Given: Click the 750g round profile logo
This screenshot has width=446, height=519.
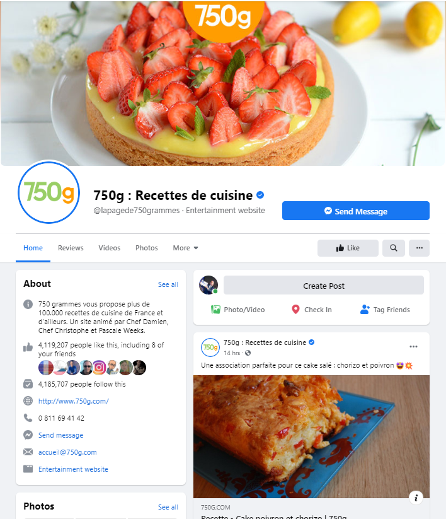Looking at the screenshot, I should tap(49, 192).
